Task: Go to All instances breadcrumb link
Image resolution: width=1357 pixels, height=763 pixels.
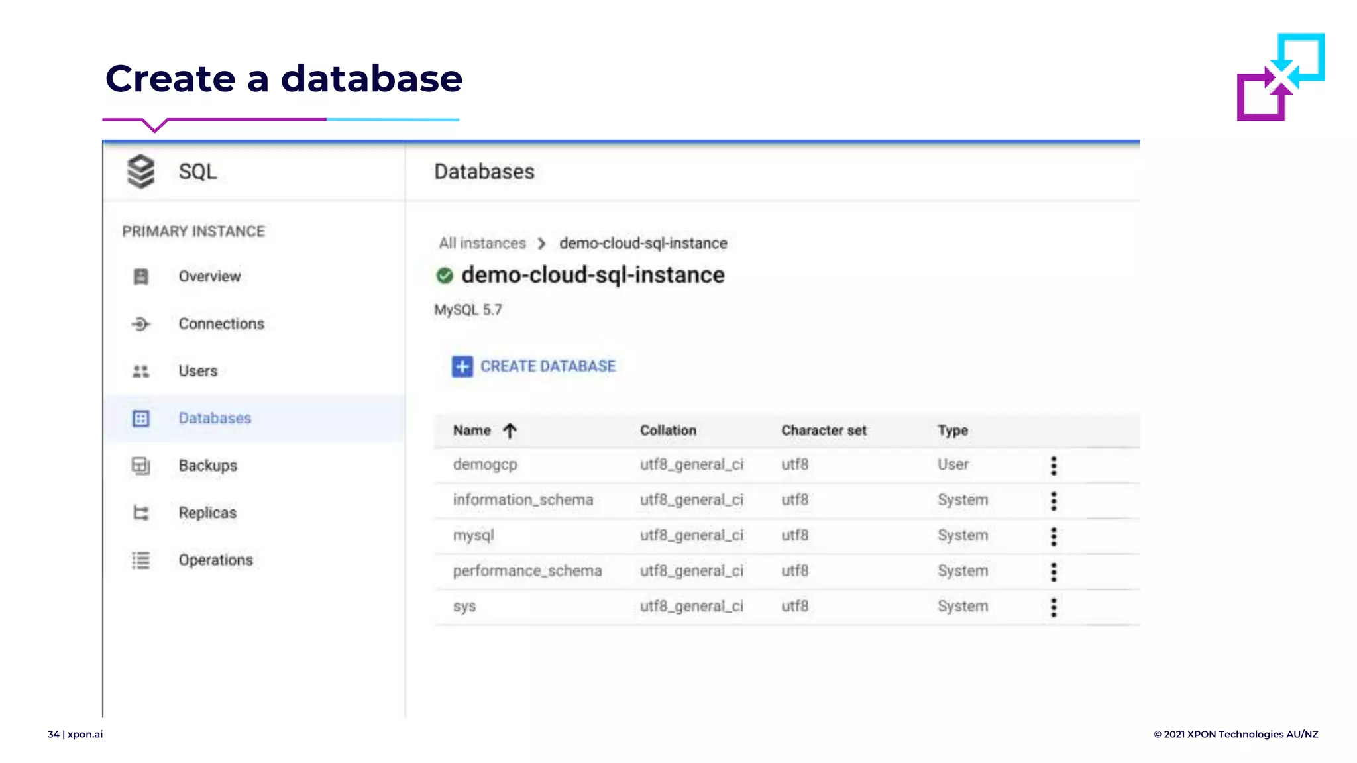Action: click(482, 244)
